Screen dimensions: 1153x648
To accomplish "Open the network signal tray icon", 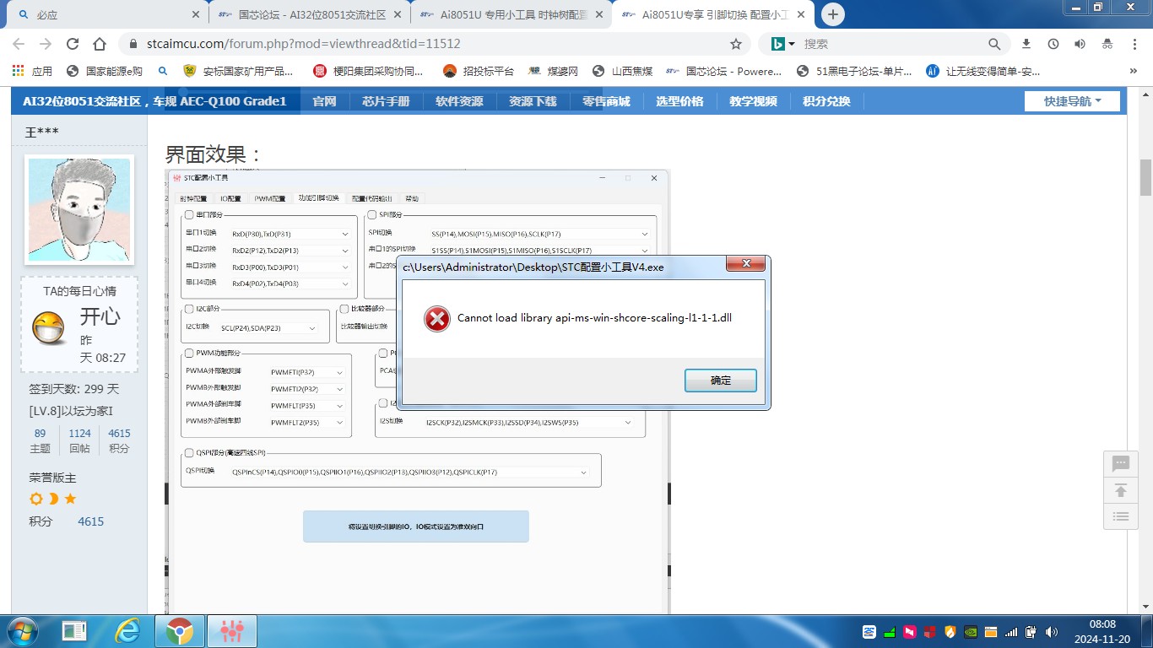I will 1011,631.
